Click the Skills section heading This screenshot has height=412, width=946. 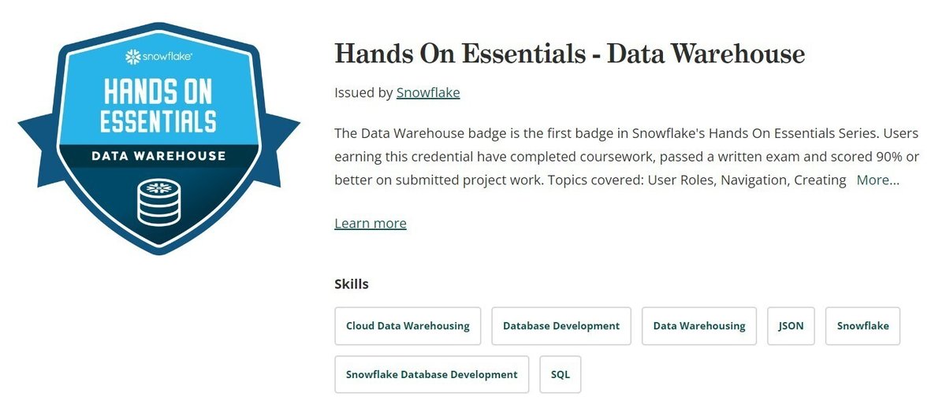pos(352,284)
